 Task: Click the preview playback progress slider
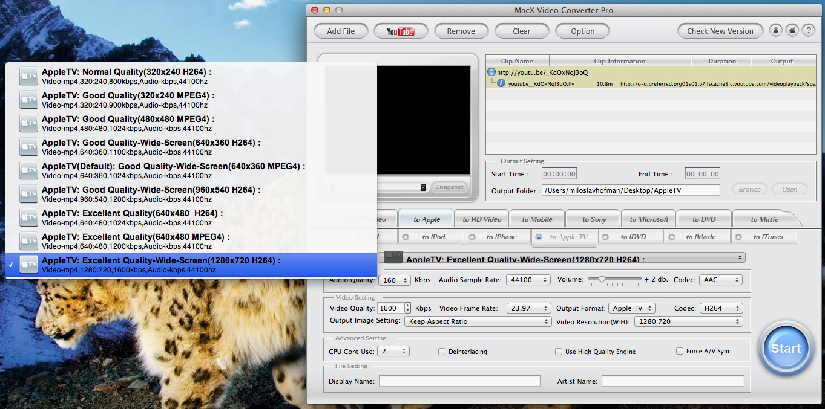(x=380, y=187)
